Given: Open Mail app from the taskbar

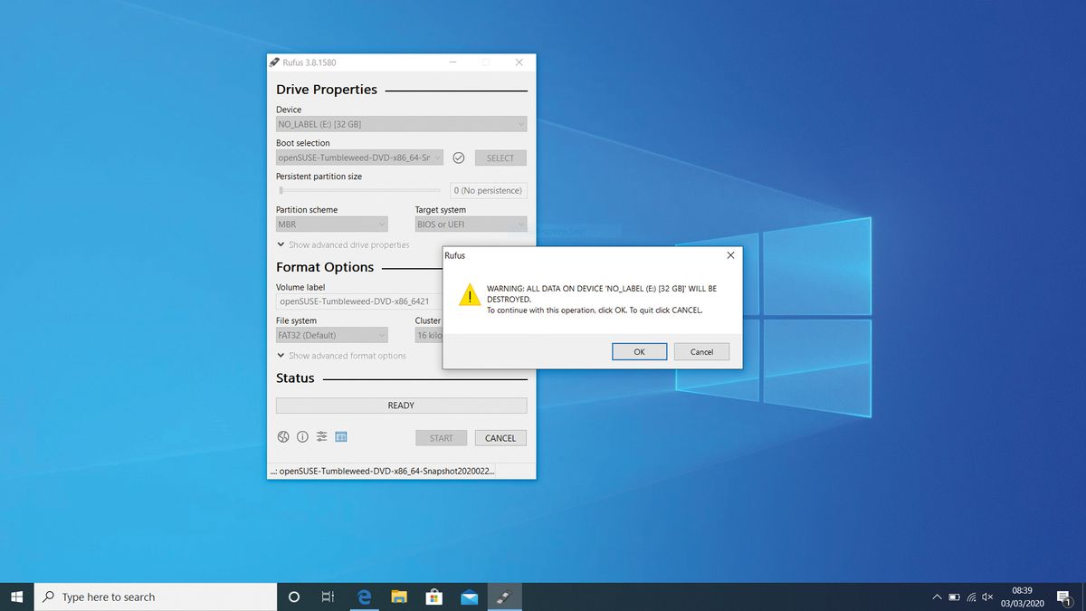Looking at the screenshot, I should tap(469, 597).
